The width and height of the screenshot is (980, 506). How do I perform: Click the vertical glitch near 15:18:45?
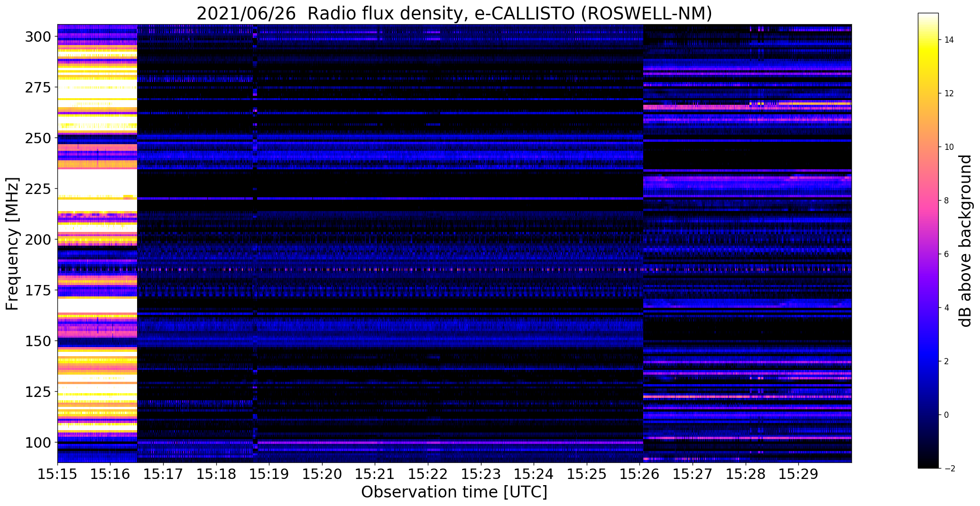click(x=255, y=243)
